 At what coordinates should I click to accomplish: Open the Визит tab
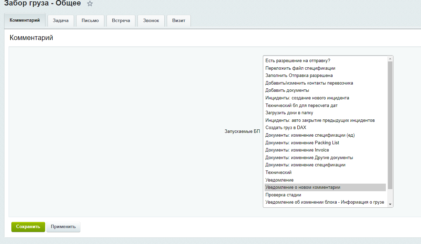pyautogui.click(x=179, y=21)
